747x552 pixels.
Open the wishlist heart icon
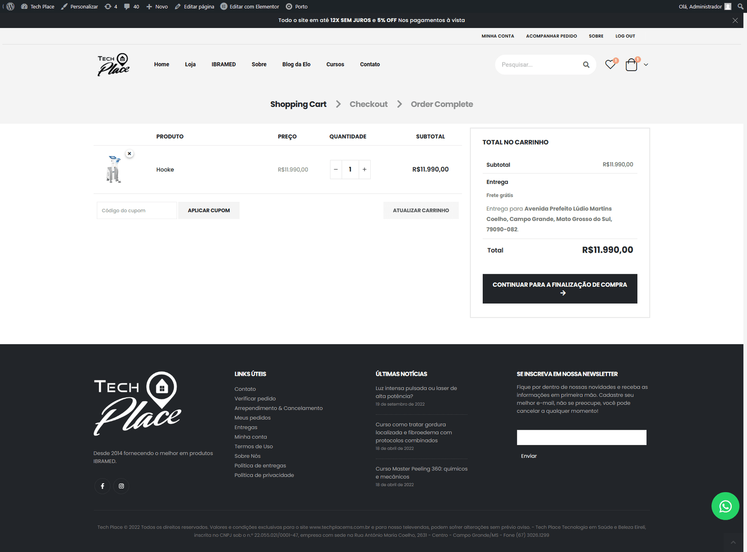click(610, 65)
